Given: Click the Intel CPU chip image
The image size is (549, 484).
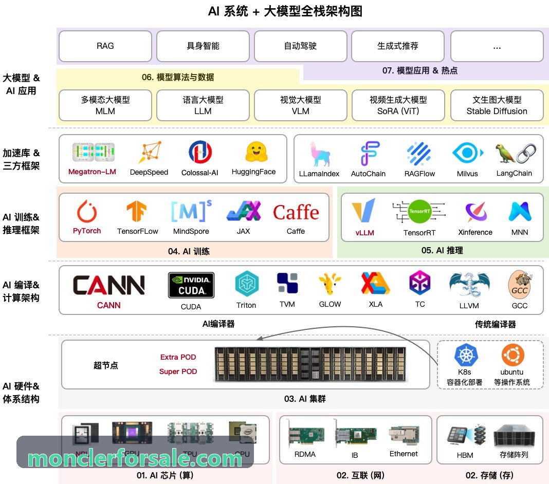Looking at the screenshot, I should pos(243,433).
